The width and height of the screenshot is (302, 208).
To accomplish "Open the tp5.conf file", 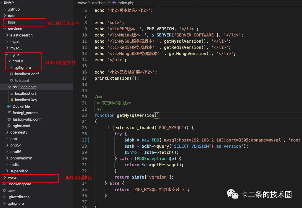I will click(x=22, y=81).
